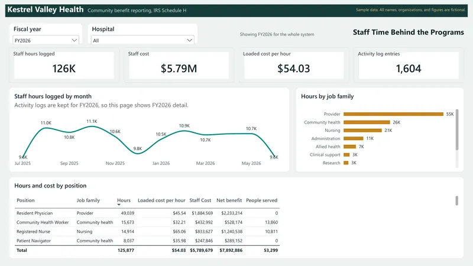
Task: Click the Community Health Worker row
Action: coord(147,222)
